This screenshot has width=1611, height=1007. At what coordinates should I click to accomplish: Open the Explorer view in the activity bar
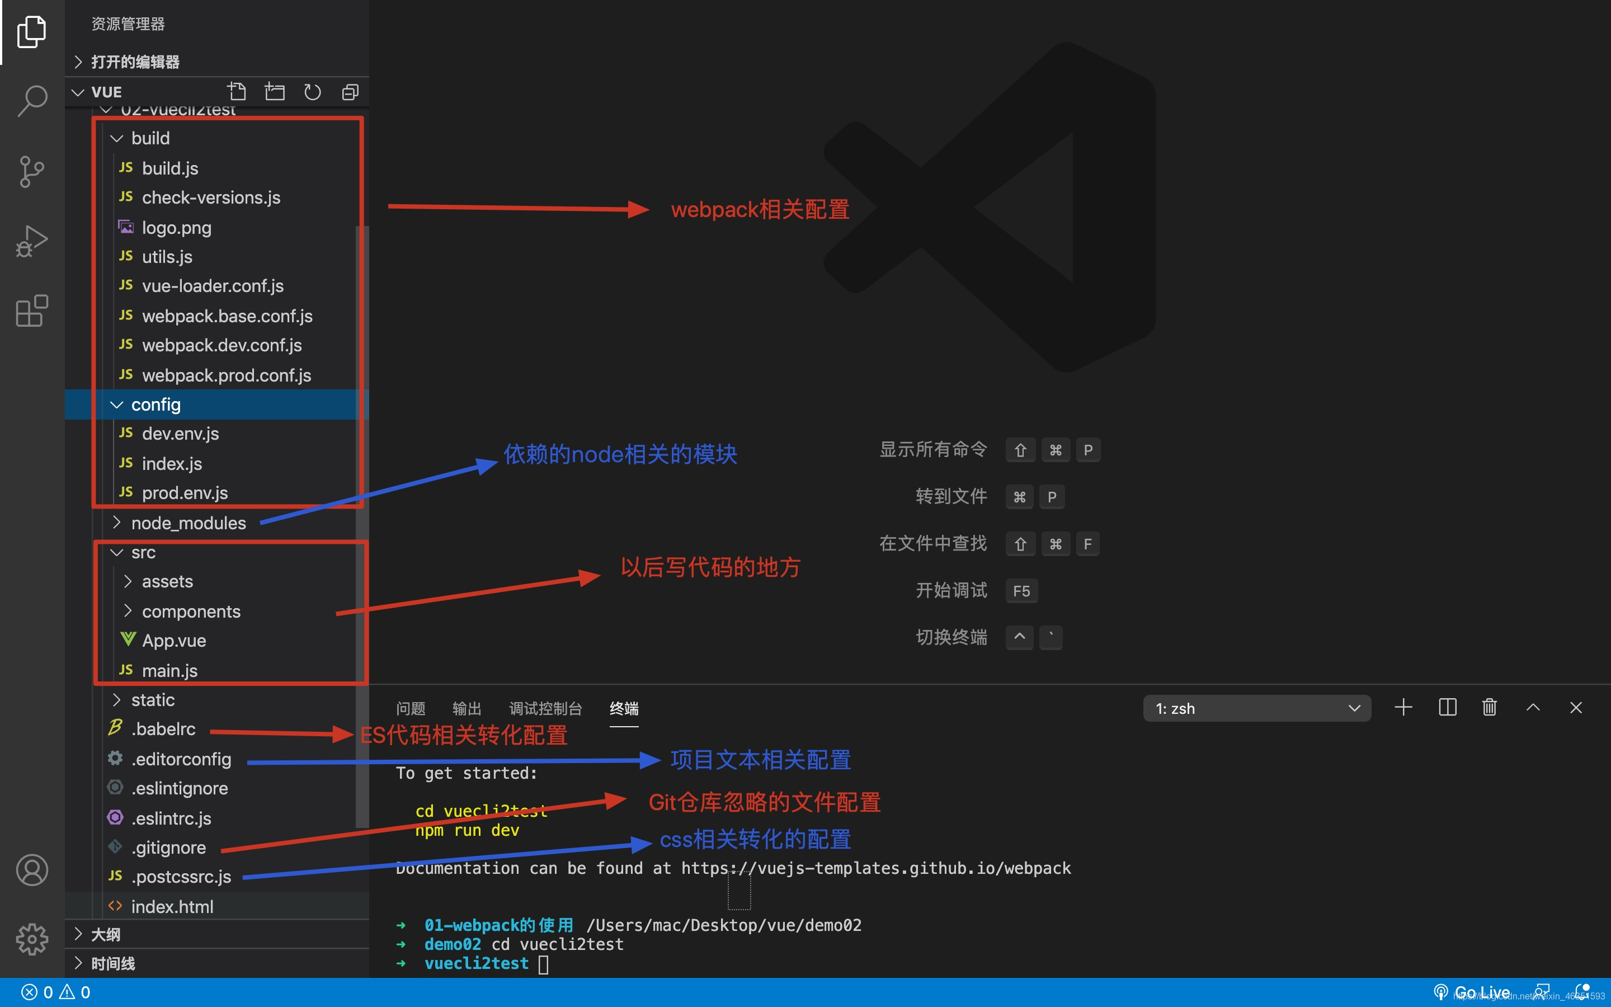(x=31, y=32)
